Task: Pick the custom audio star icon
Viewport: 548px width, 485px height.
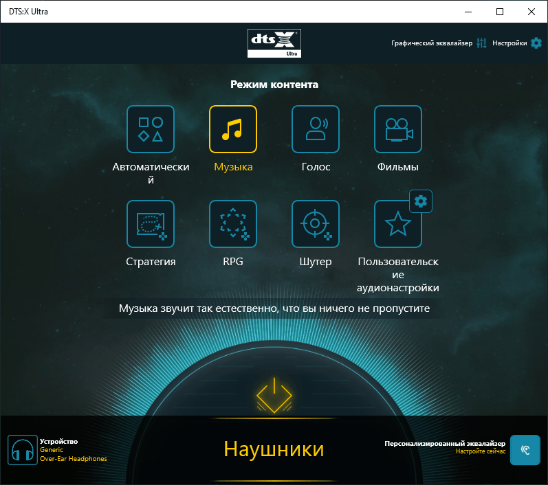Action: (397, 224)
